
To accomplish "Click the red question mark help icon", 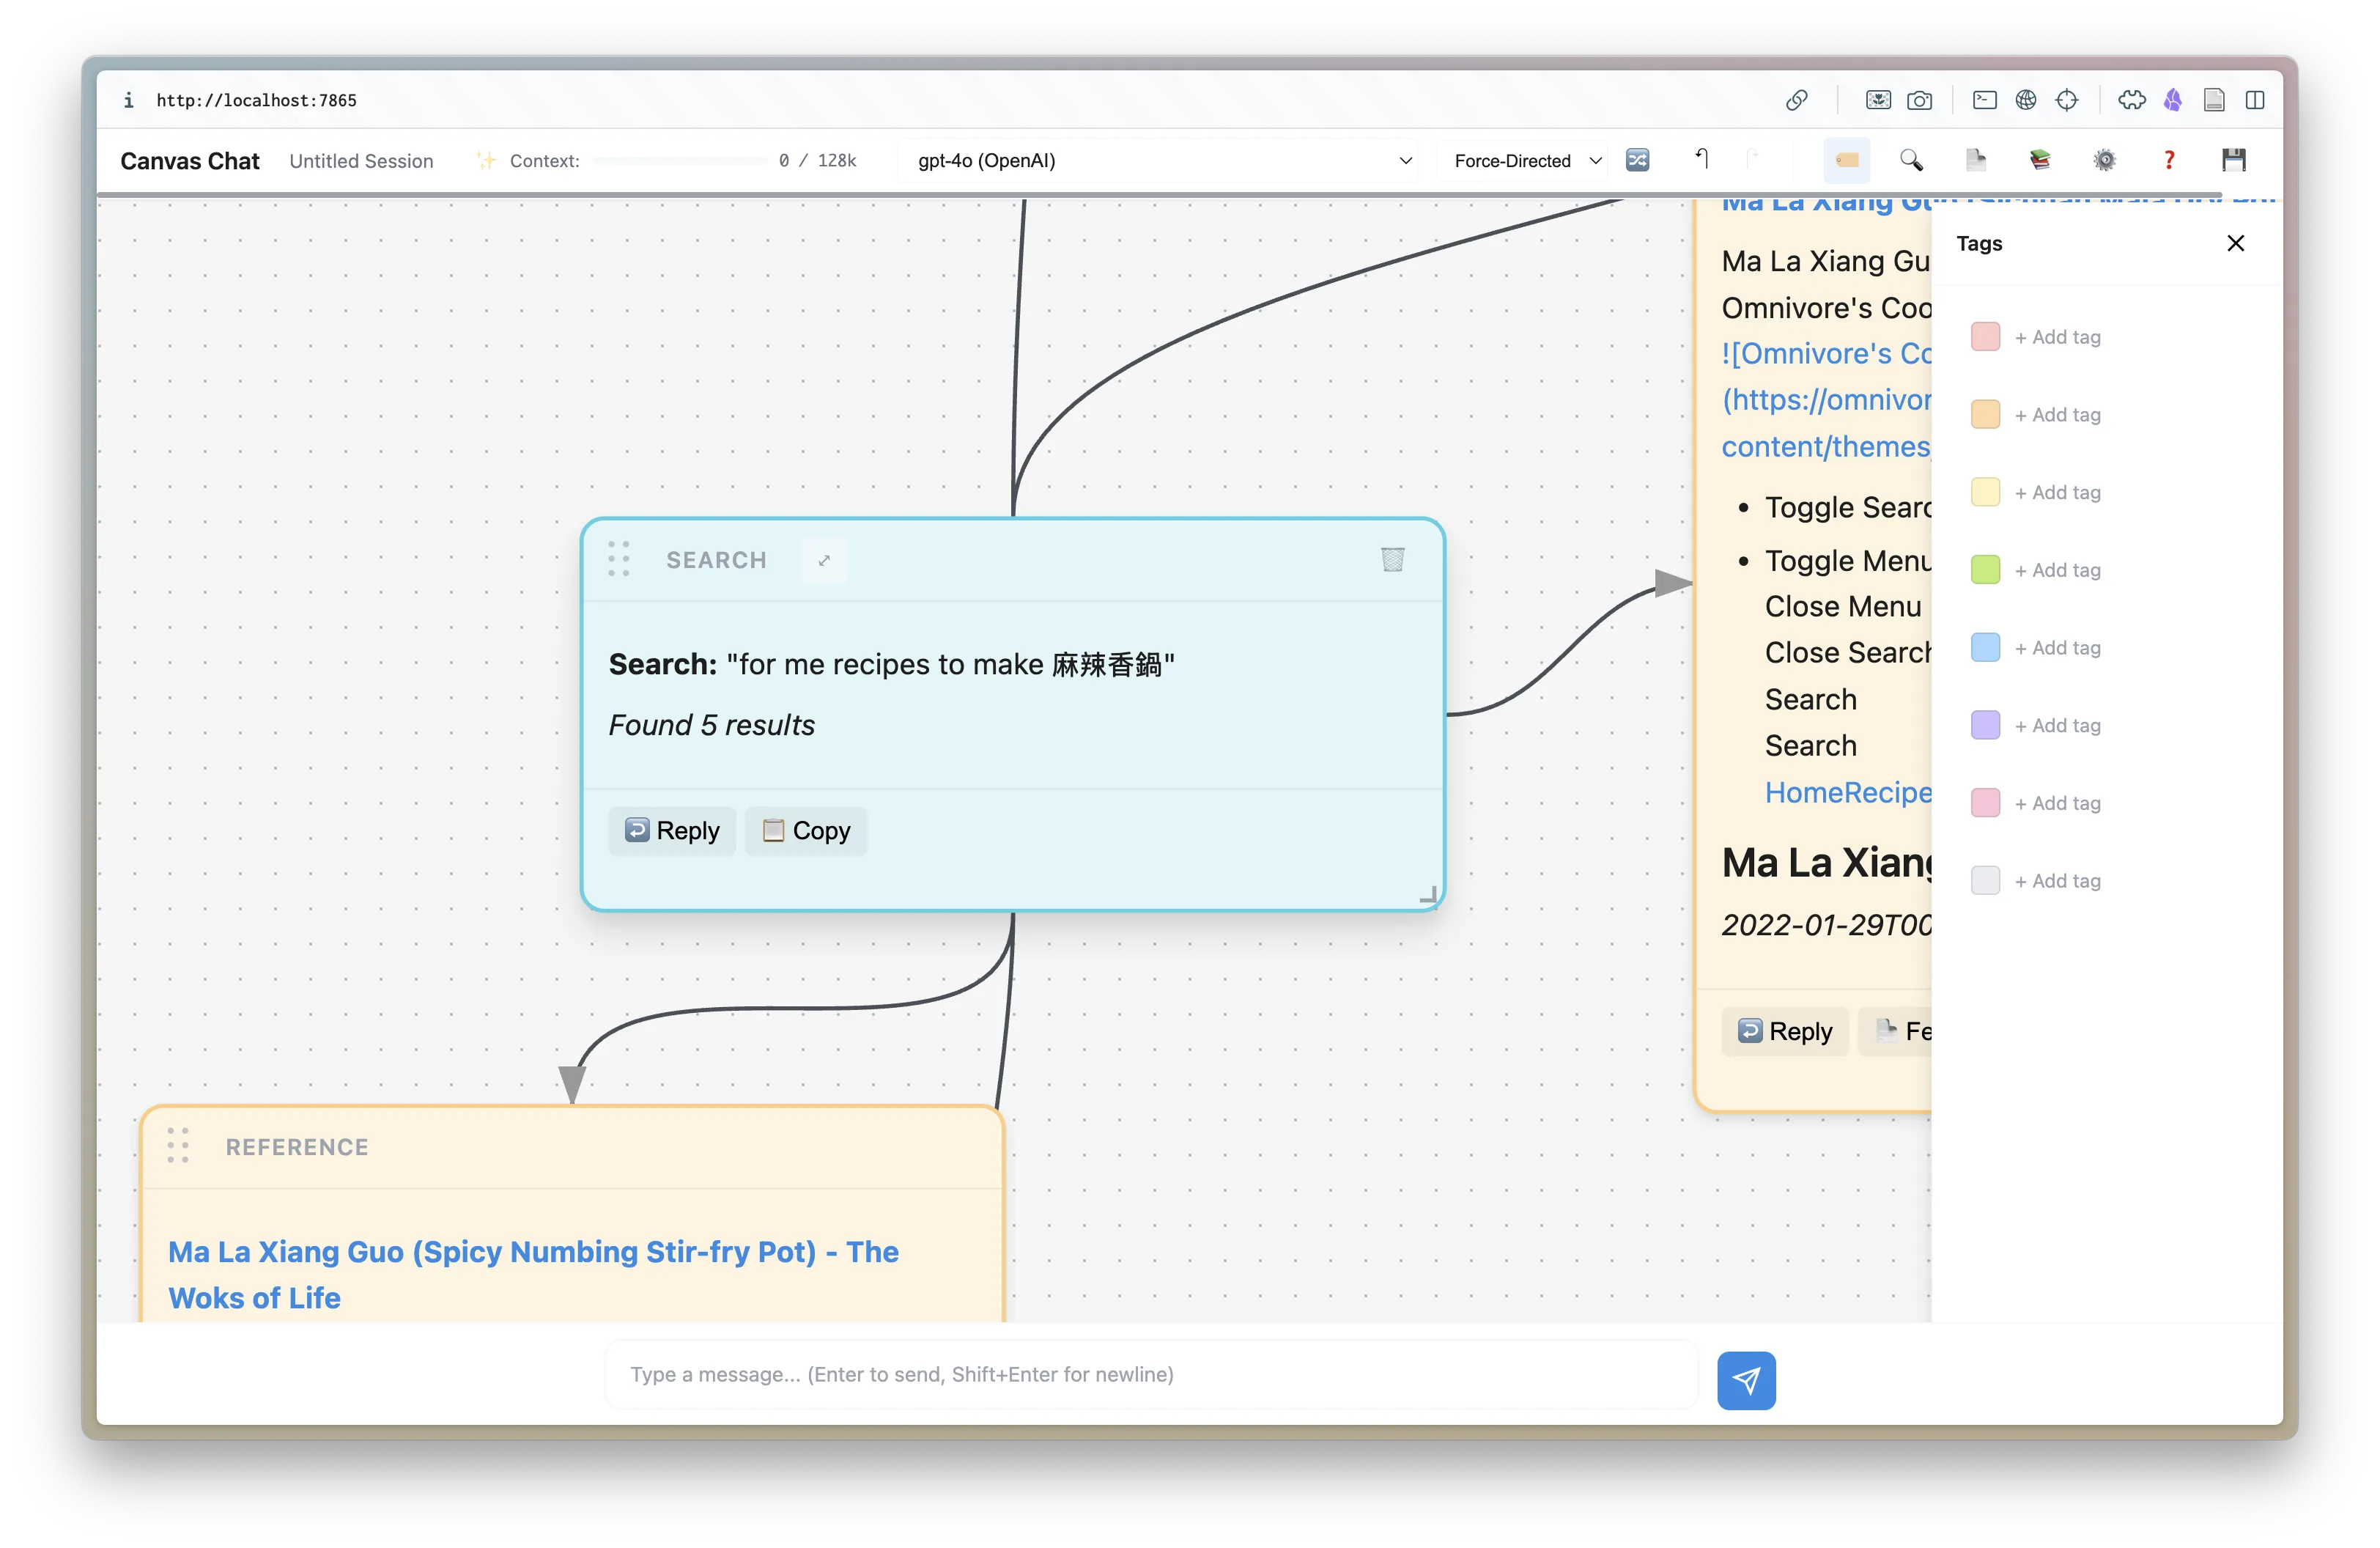I will pyautogui.click(x=2169, y=160).
